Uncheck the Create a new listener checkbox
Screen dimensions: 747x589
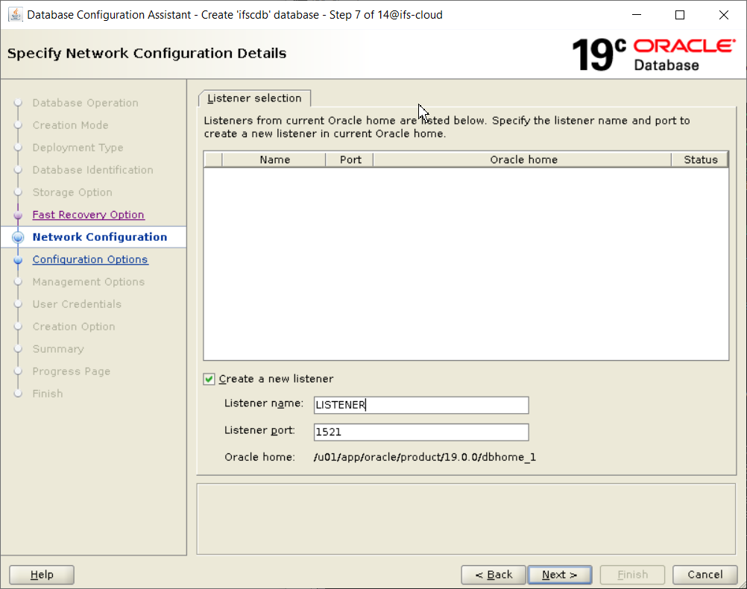click(209, 379)
